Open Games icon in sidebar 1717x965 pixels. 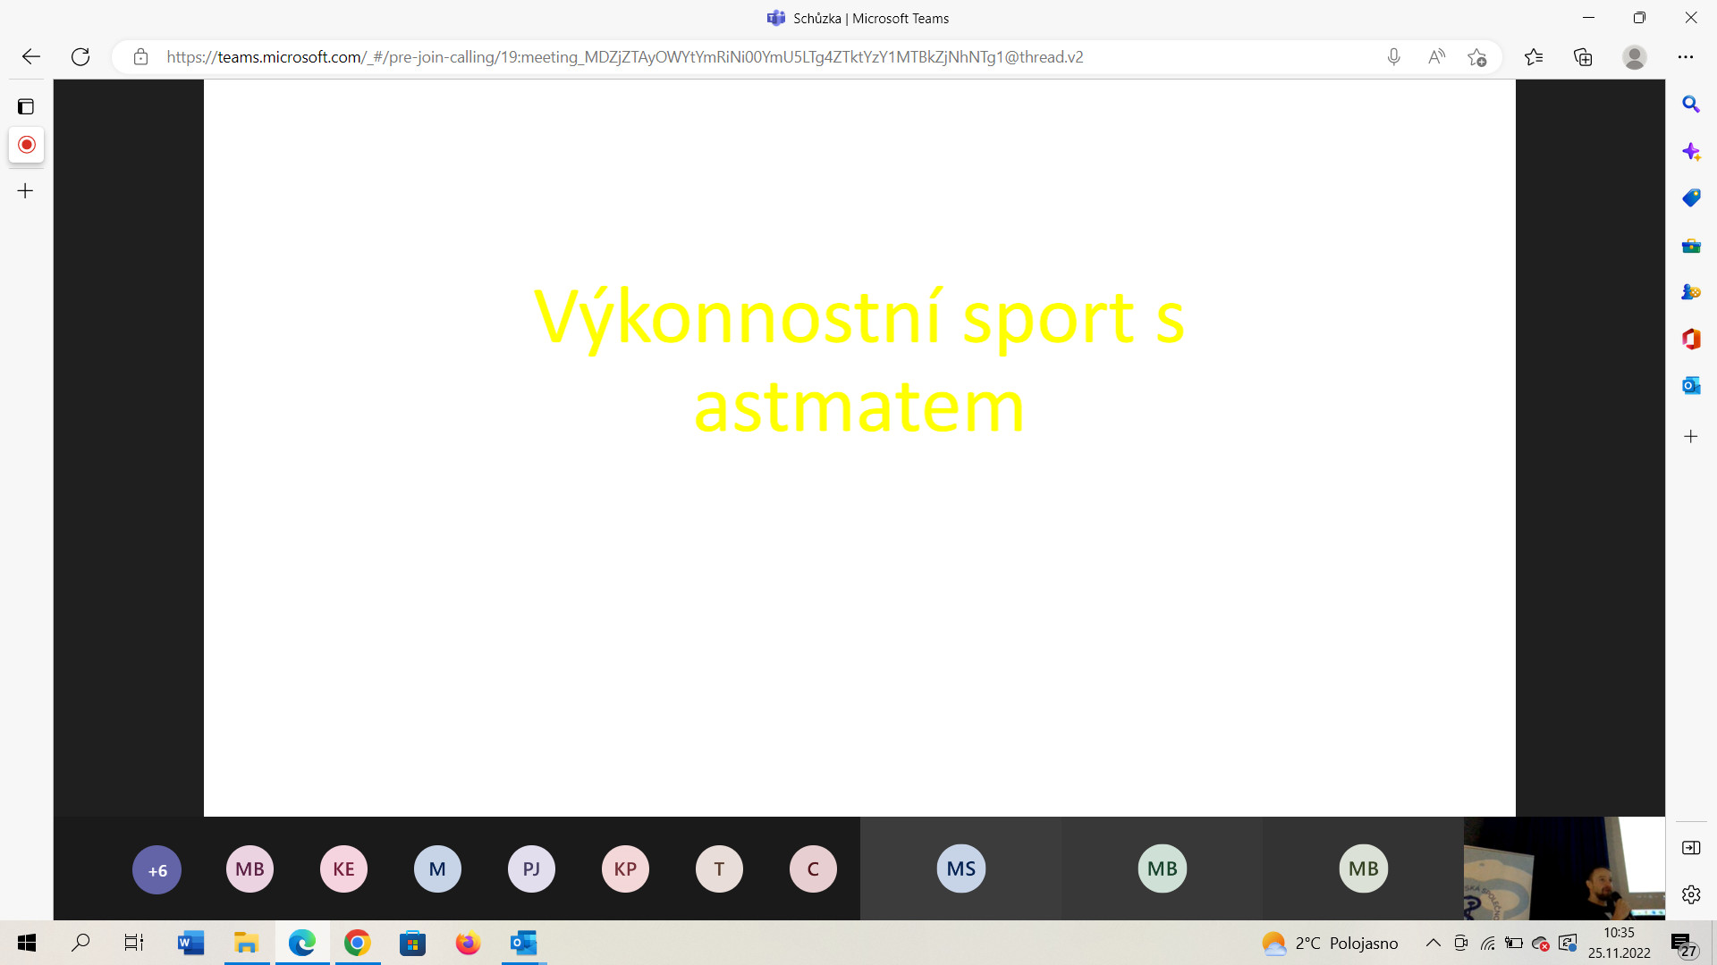tap(1691, 292)
